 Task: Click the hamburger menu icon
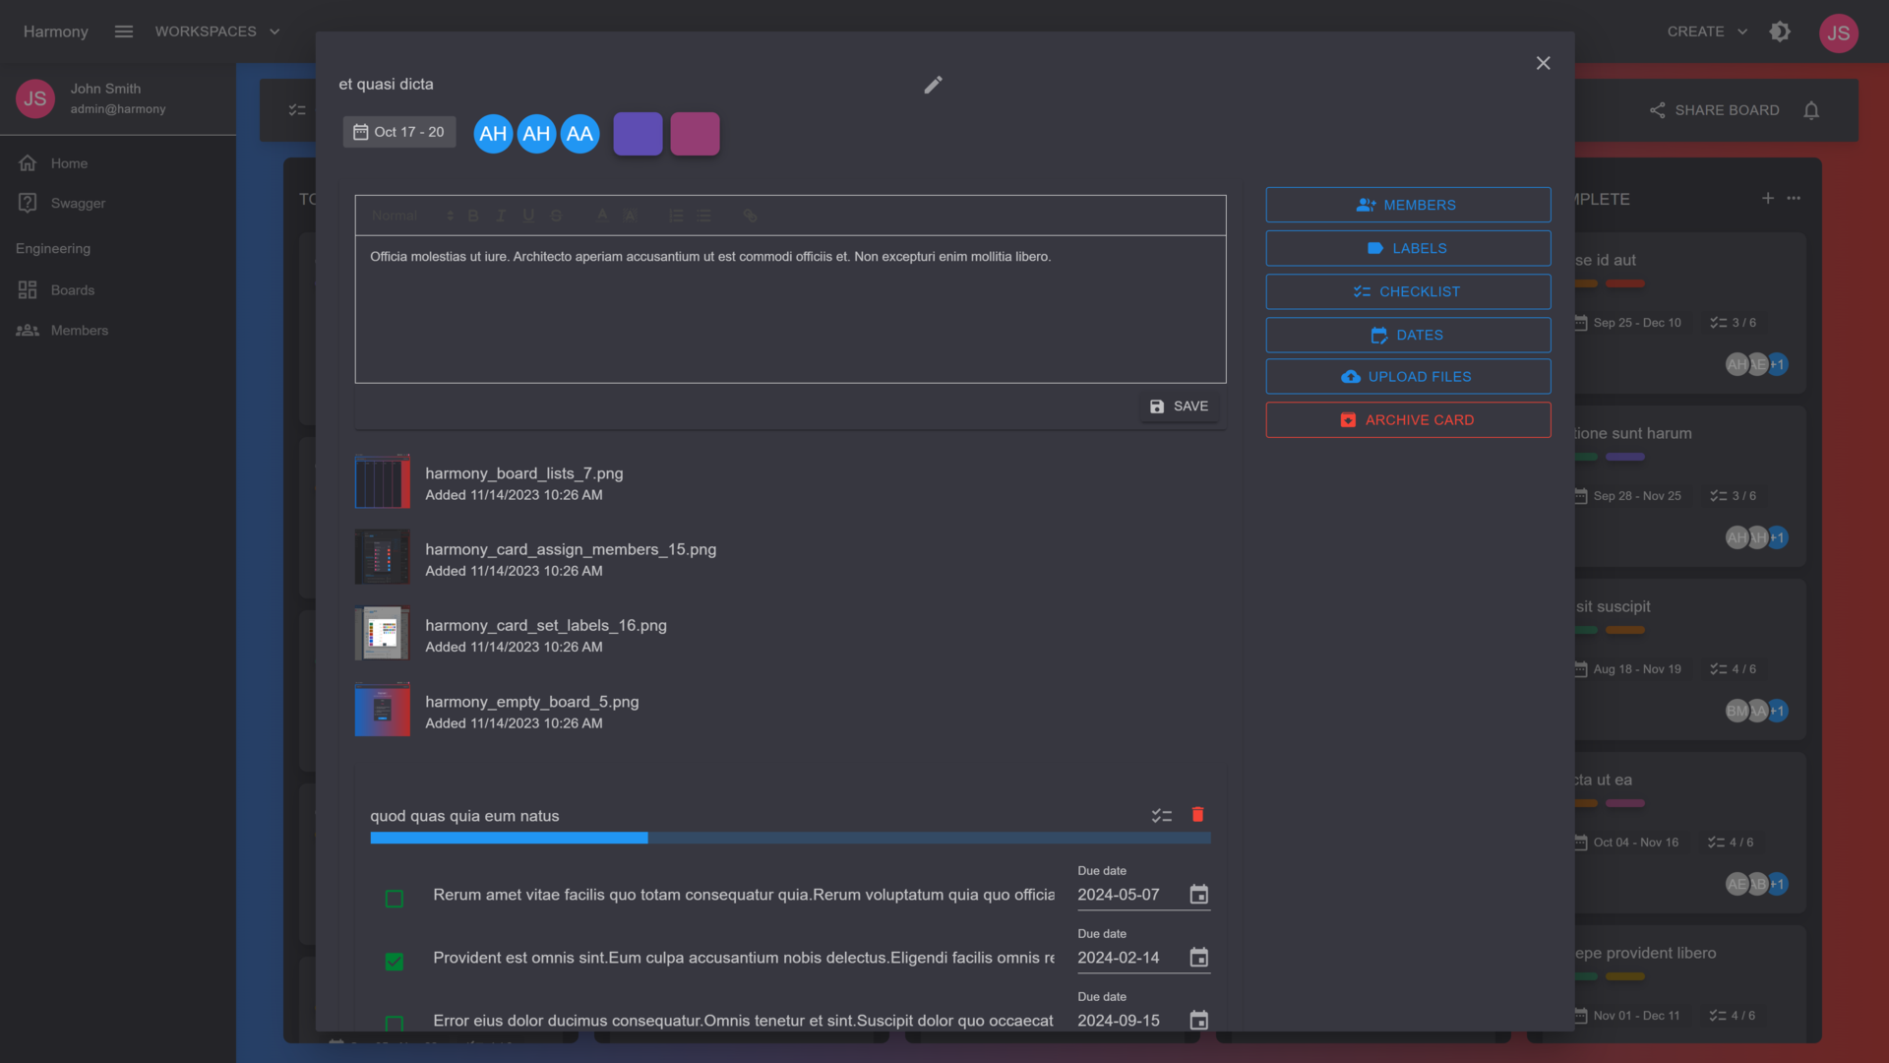[x=123, y=31]
